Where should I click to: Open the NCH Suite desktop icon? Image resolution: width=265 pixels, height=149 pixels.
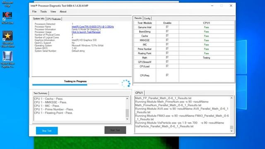point(7,18)
